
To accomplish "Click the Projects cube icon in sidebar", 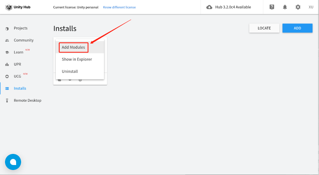I will coord(7,28).
